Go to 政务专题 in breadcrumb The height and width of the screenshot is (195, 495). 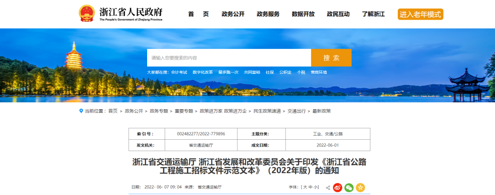point(159,111)
